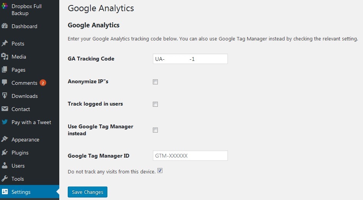
Task: Click the Pay with a Tweet bird icon
Action: click(x=4, y=122)
